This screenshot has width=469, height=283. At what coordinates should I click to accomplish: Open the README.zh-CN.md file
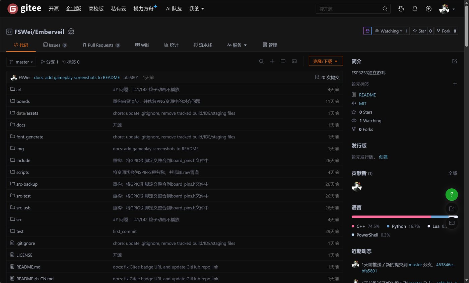[35, 279]
